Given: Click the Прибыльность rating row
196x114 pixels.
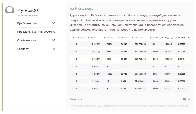Looking at the screenshot, I should pos(36,23).
